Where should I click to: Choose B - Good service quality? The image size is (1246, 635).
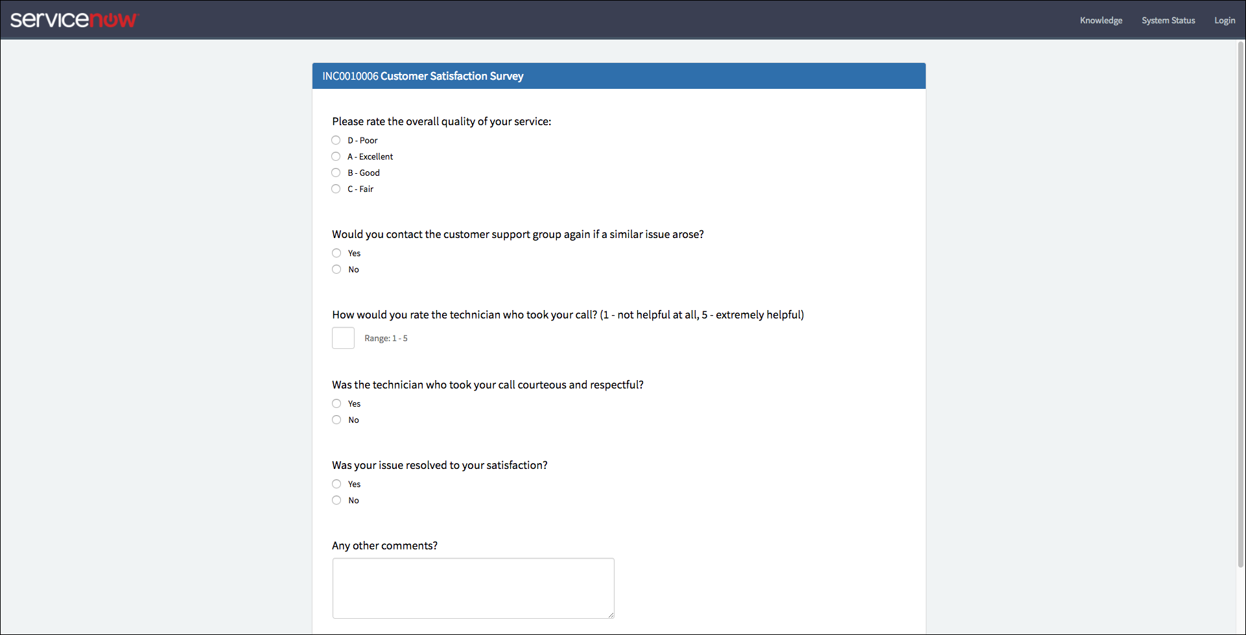336,173
